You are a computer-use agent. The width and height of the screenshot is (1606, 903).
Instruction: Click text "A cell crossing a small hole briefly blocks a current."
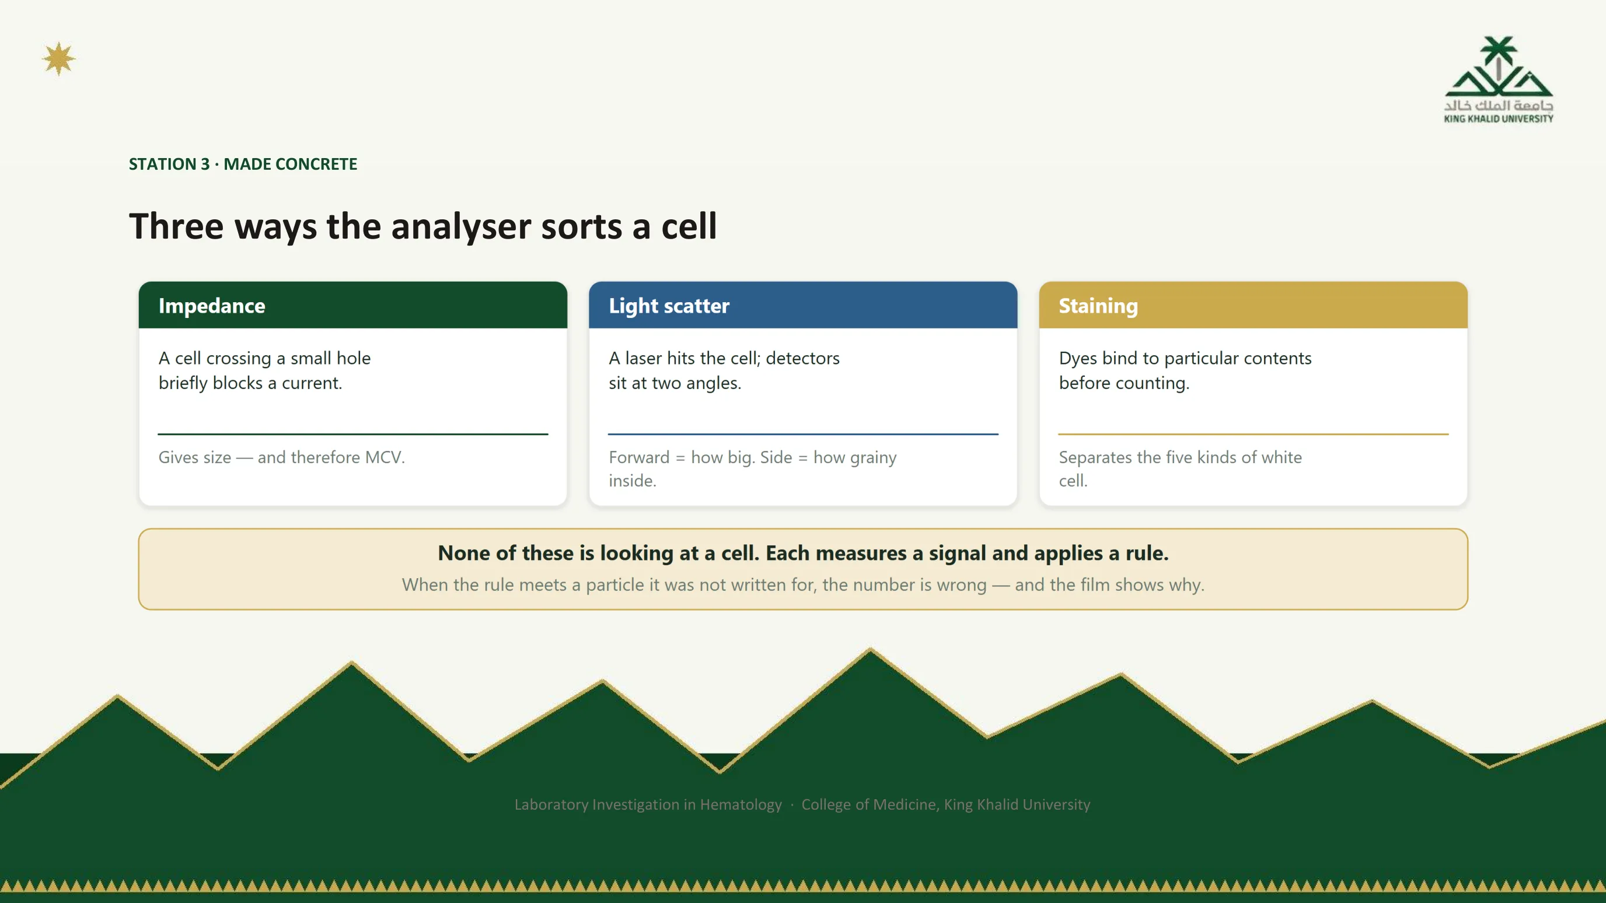(264, 370)
